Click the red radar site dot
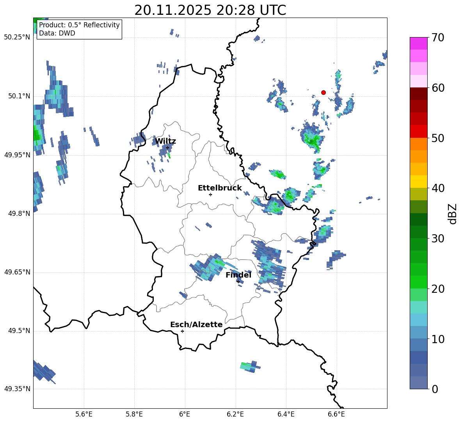Viewport: 462px width, 422px height. tap(323, 93)
